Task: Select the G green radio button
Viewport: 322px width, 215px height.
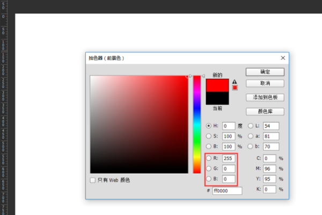Action: [x=209, y=169]
